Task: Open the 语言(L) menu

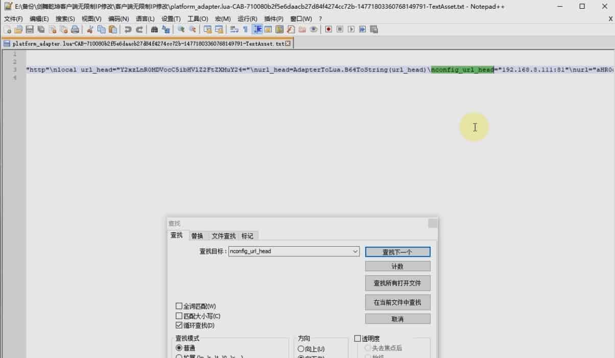Action: click(x=145, y=19)
